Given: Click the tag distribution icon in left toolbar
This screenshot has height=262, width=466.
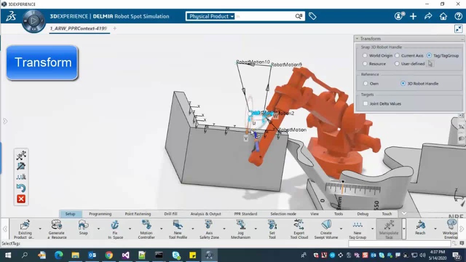Looking at the screenshot, I should click(x=21, y=177).
